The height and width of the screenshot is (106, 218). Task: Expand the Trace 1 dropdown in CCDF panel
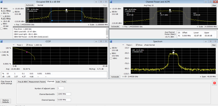coord(13,45)
